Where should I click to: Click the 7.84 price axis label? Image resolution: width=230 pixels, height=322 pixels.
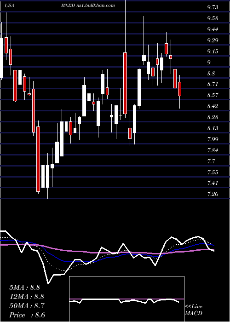[213, 150]
